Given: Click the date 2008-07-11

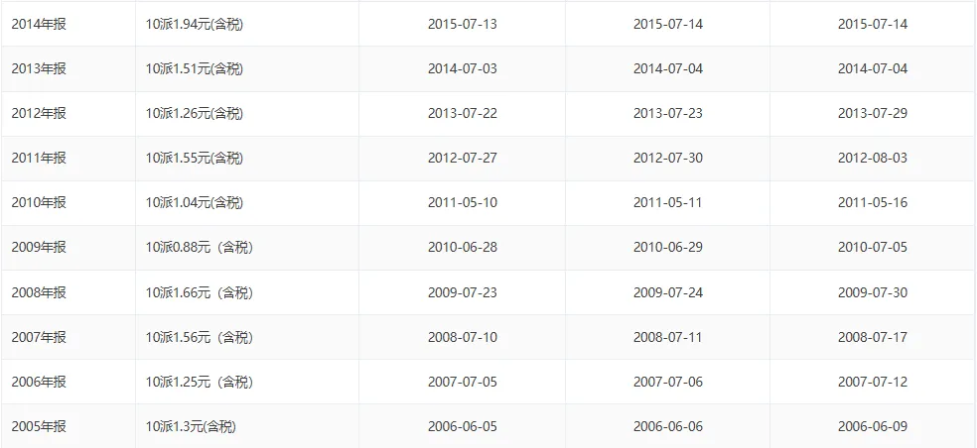Looking at the screenshot, I should [668, 337].
